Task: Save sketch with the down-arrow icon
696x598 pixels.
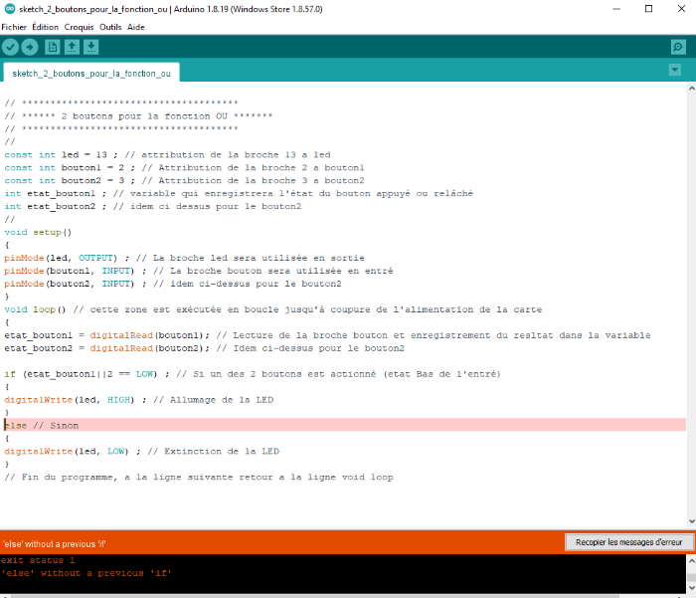Action: click(x=91, y=47)
